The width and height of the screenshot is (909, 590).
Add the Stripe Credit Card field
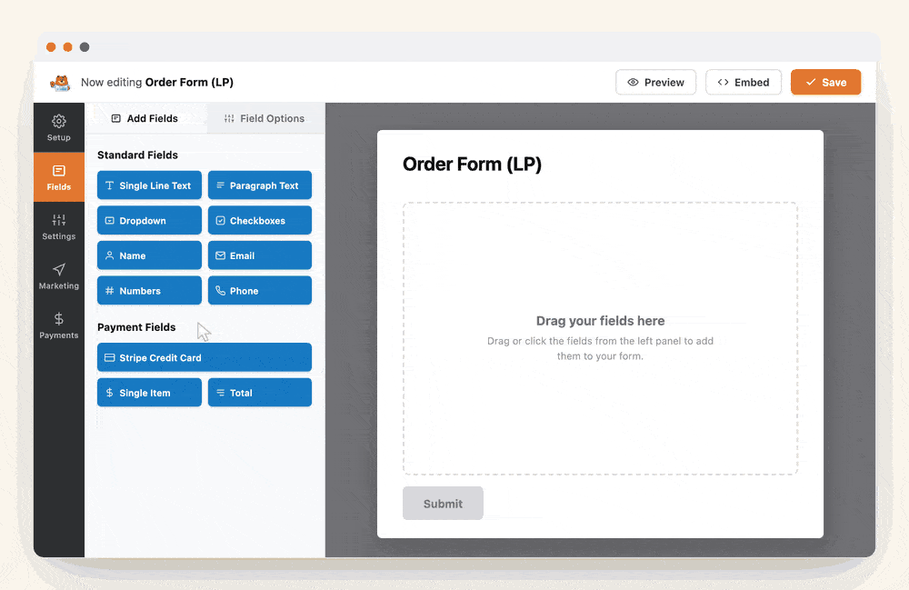(x=204, y=357)
